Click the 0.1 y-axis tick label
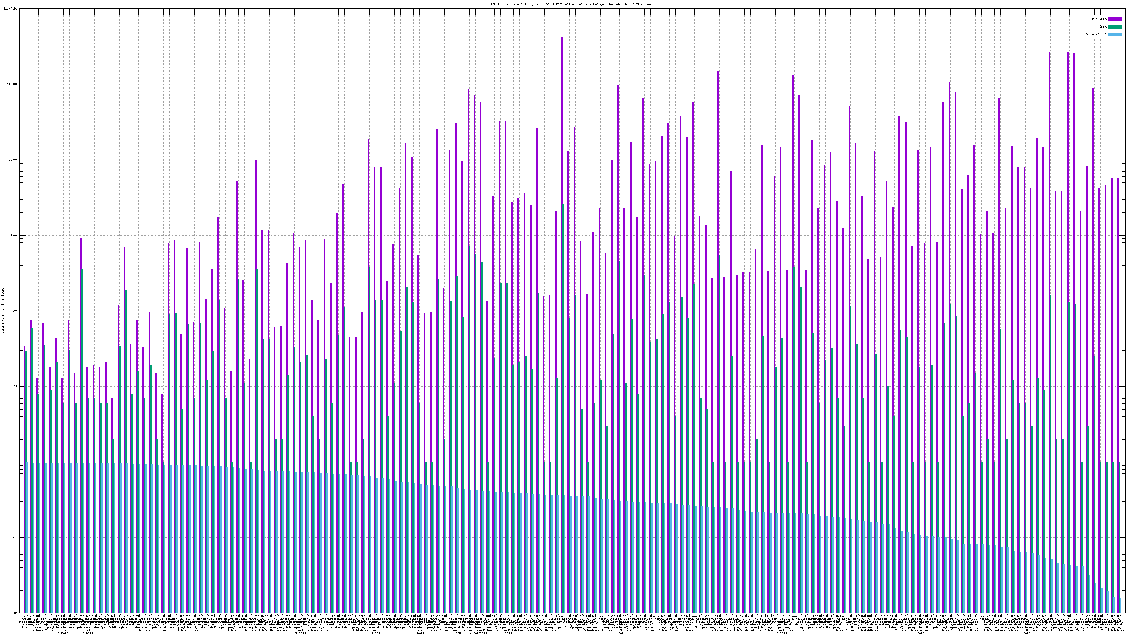 pyautogui.click(x=15, y=538)
